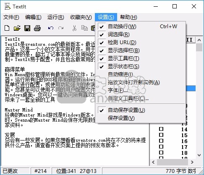The width and height of the screenshot is (204, 175).
Task: Open the 运行(R) menu
Action: (x=55, y=17)
